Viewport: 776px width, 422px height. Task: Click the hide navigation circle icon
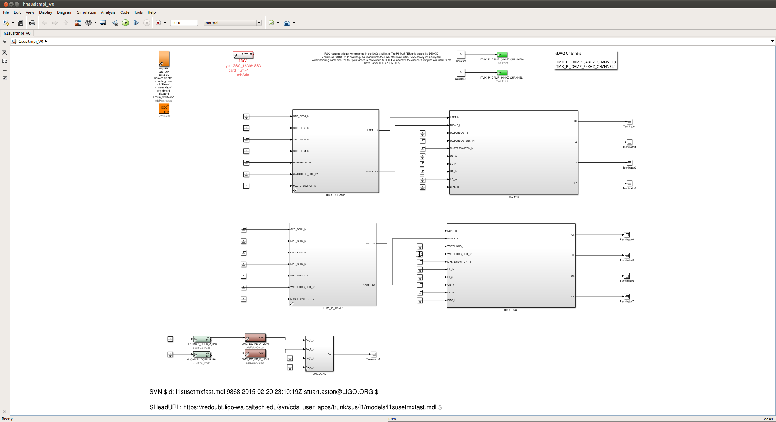pos(5,41)
